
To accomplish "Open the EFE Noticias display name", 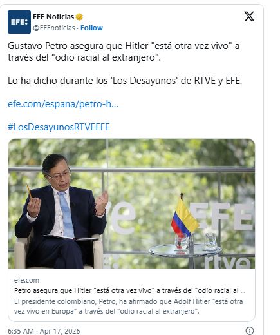I will (x=53, y=17).
